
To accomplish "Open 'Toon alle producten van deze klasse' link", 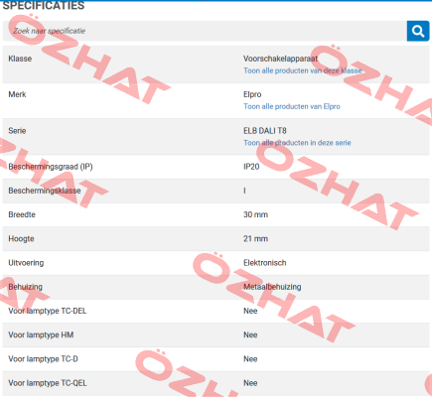I will coord(303,70).
